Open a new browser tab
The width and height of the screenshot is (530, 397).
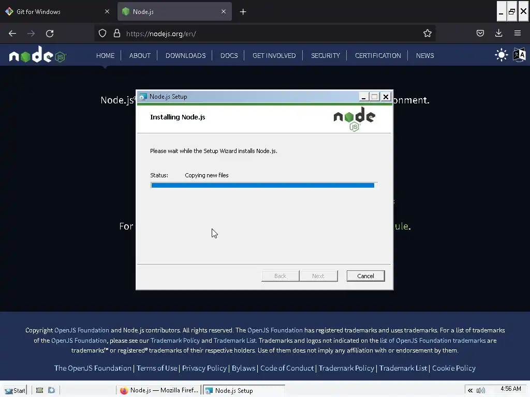(x=243, y=12)
